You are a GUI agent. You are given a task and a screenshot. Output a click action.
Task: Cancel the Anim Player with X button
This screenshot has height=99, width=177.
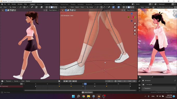coord(83,92)
